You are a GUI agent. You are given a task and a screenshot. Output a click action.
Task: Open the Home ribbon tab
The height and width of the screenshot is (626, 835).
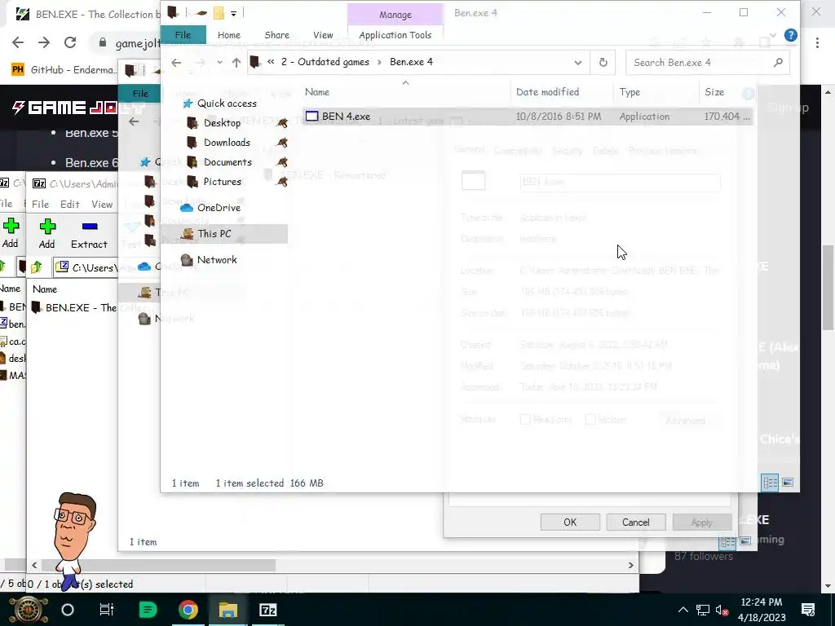coord(229,34)
